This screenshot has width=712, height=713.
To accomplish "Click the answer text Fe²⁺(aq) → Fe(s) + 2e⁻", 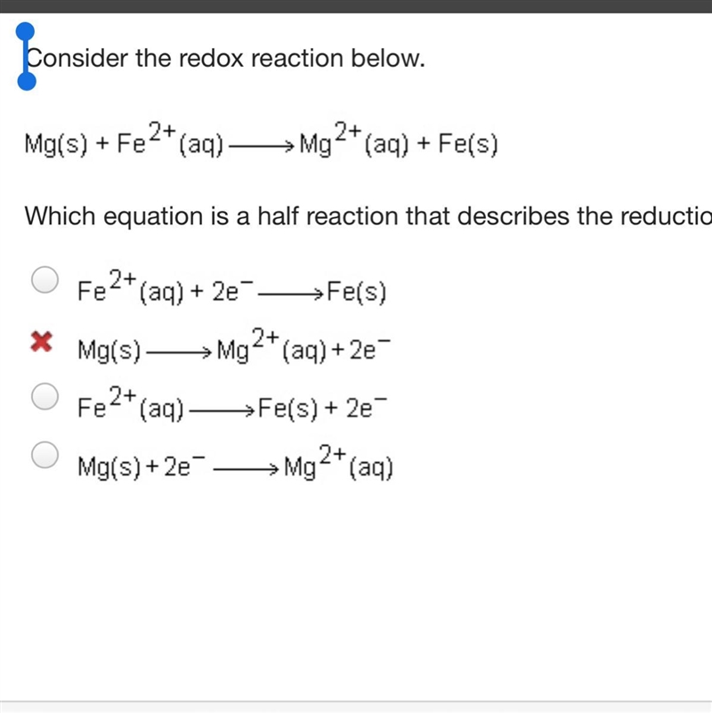I will pyautogui.click(x=232, y=404).
